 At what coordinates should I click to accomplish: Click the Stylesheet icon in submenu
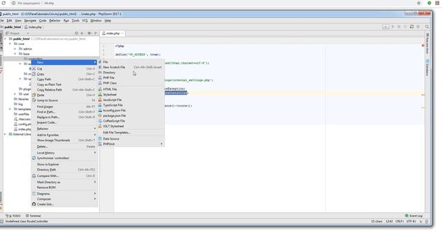[100, 95]
